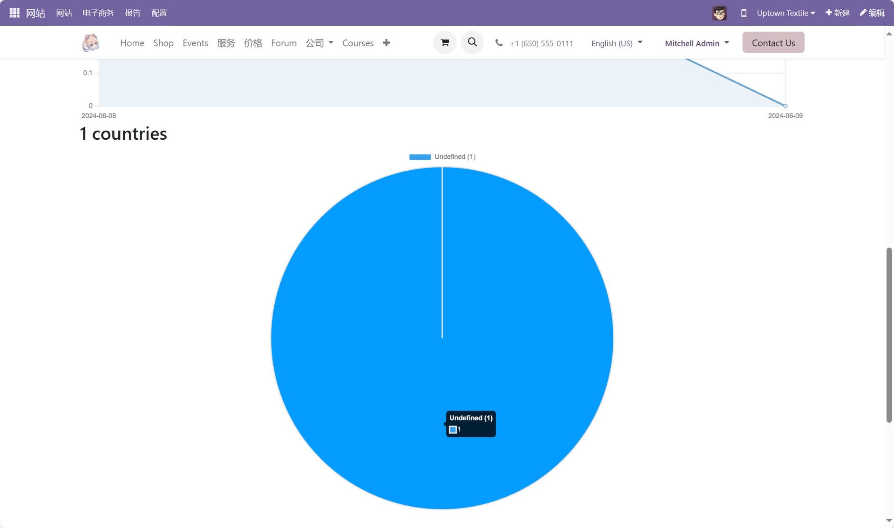Open the Events page link
Screen dimensions: 894x528
click(x=195, y=43)
